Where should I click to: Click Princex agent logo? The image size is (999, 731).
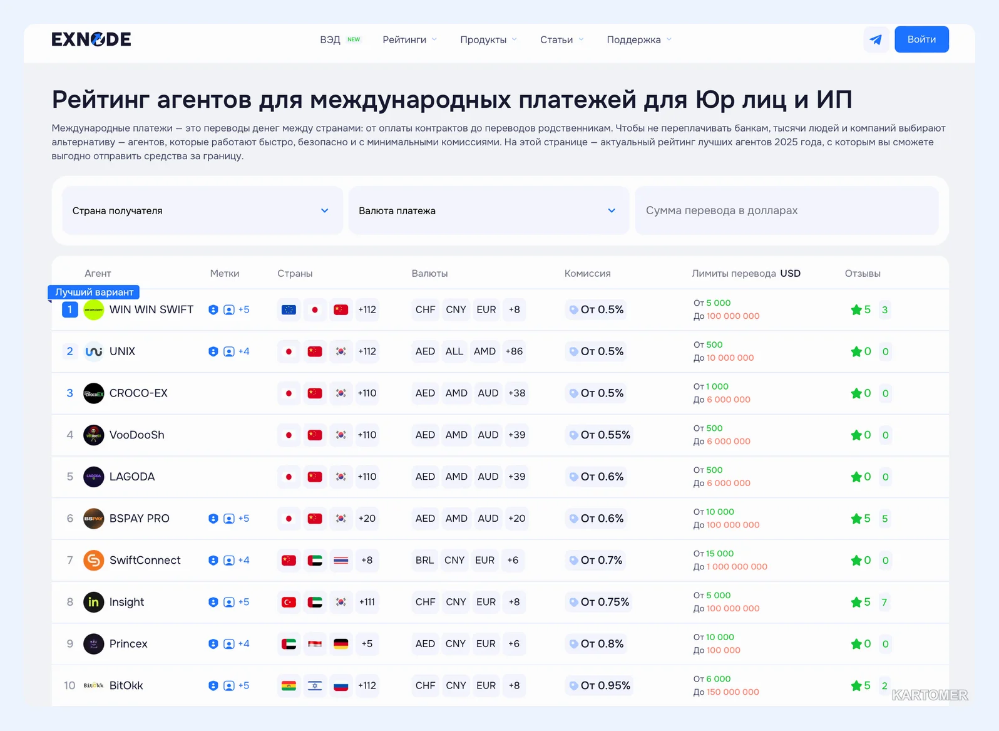pos(94,644)
